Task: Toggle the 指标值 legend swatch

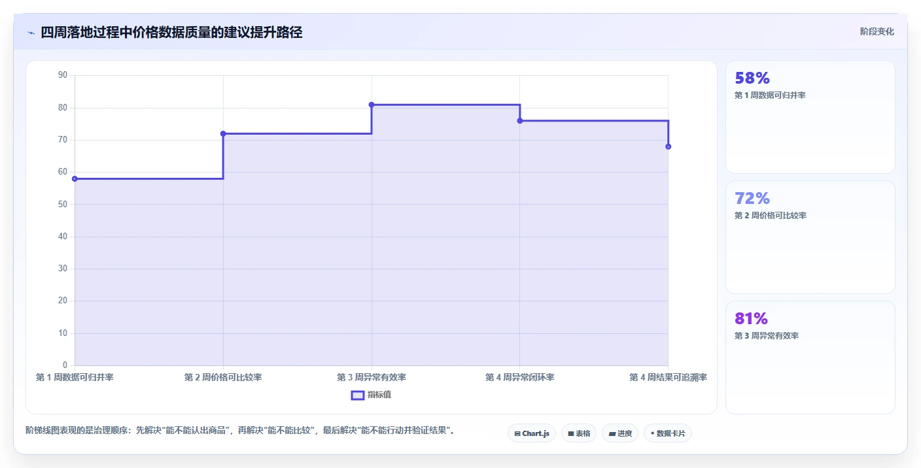Action: [x=358, y=395]
